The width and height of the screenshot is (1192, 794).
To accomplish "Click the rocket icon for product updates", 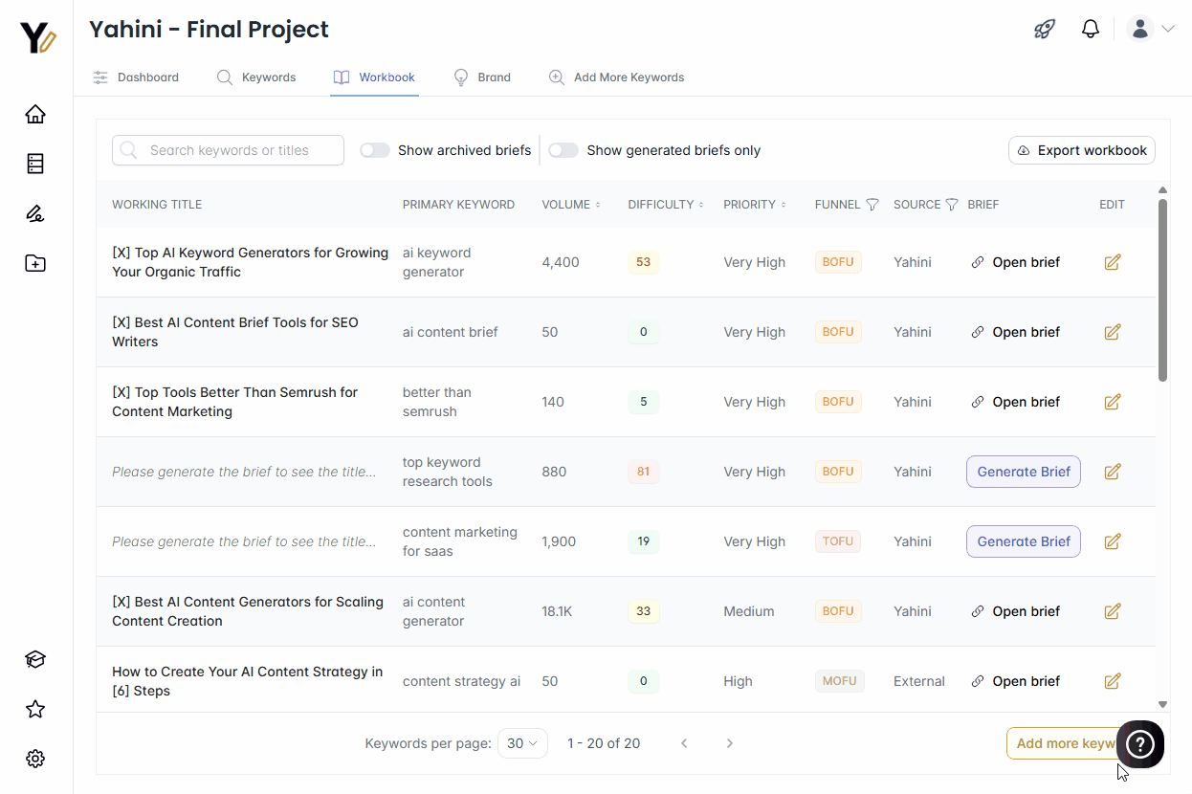I will click(1044, 29).
